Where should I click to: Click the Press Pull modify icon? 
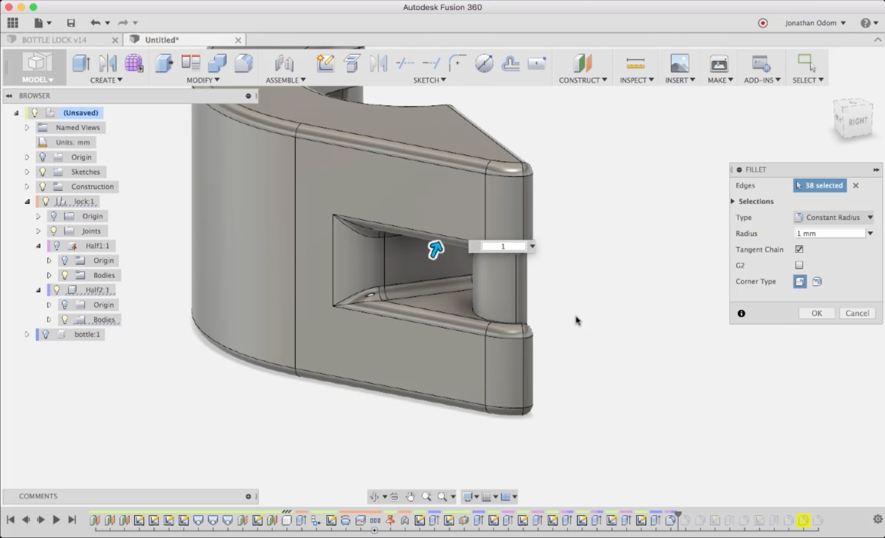[164, 63]
